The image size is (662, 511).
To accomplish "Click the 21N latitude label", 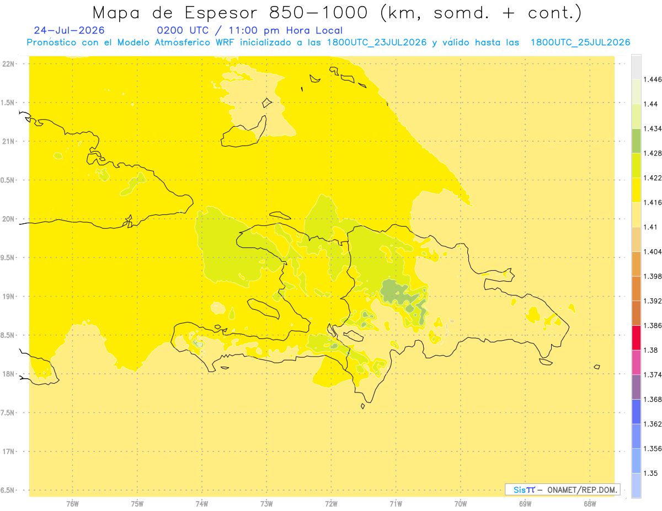I will tap(9, 141).
